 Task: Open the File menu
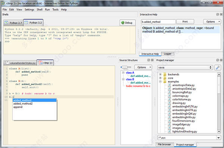pyautogui.click(x=4, y=10)
